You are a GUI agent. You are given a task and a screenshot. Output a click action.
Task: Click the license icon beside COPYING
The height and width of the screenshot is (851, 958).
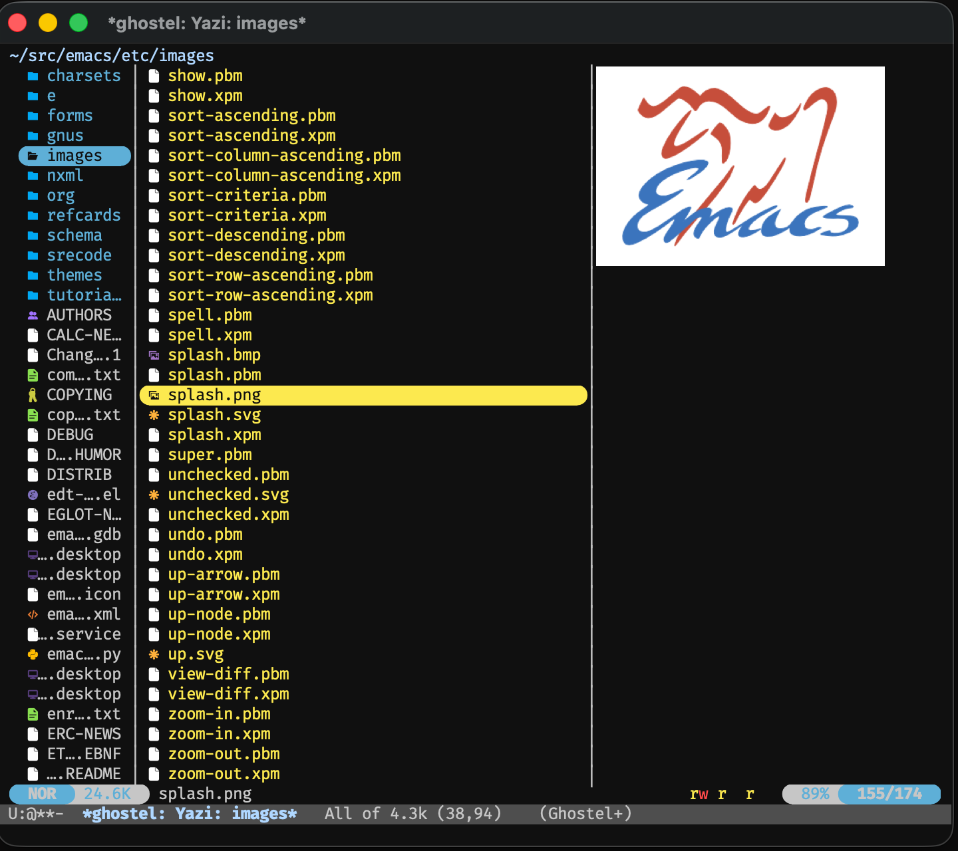pos(33,396)
